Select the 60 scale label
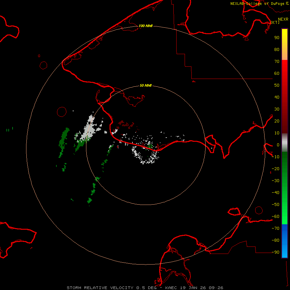 point(277,73)
